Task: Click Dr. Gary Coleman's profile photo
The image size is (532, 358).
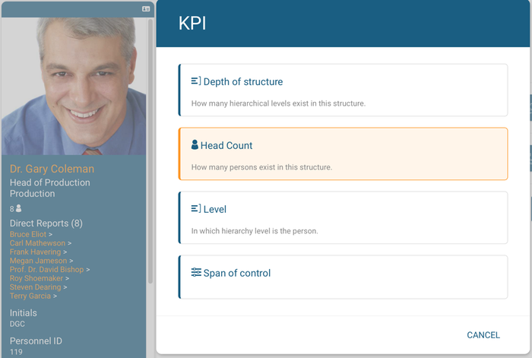Action: click(74, 86)
